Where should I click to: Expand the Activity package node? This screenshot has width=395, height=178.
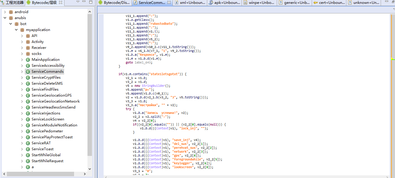(x=22, y=42)
